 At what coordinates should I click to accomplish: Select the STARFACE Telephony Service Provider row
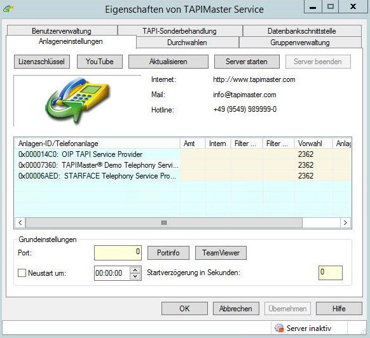182,176
